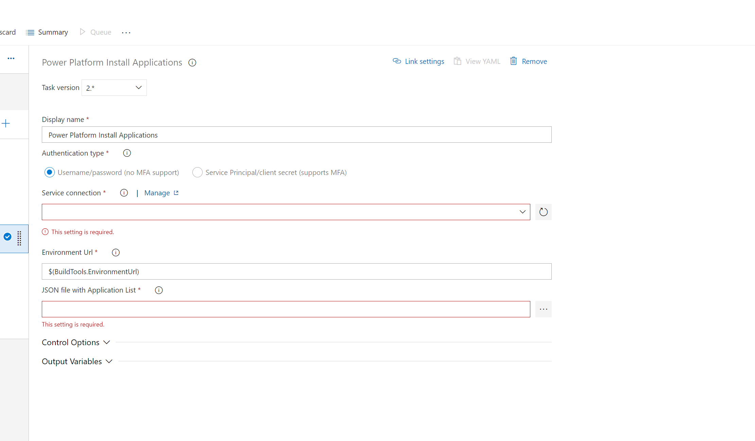Click the Link settings icon

point(397,61)
